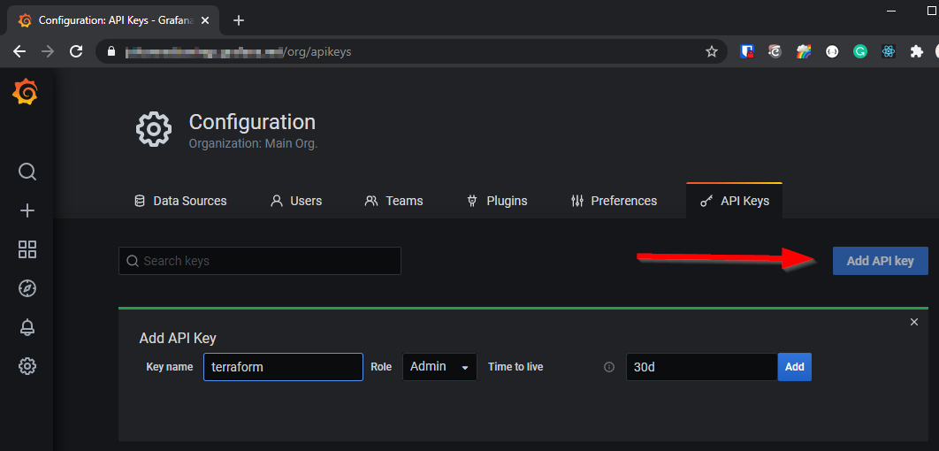The height and width of the screenshot is (451, 939).
Task: Open a new browser tab
Action: (x=239, y=20)
